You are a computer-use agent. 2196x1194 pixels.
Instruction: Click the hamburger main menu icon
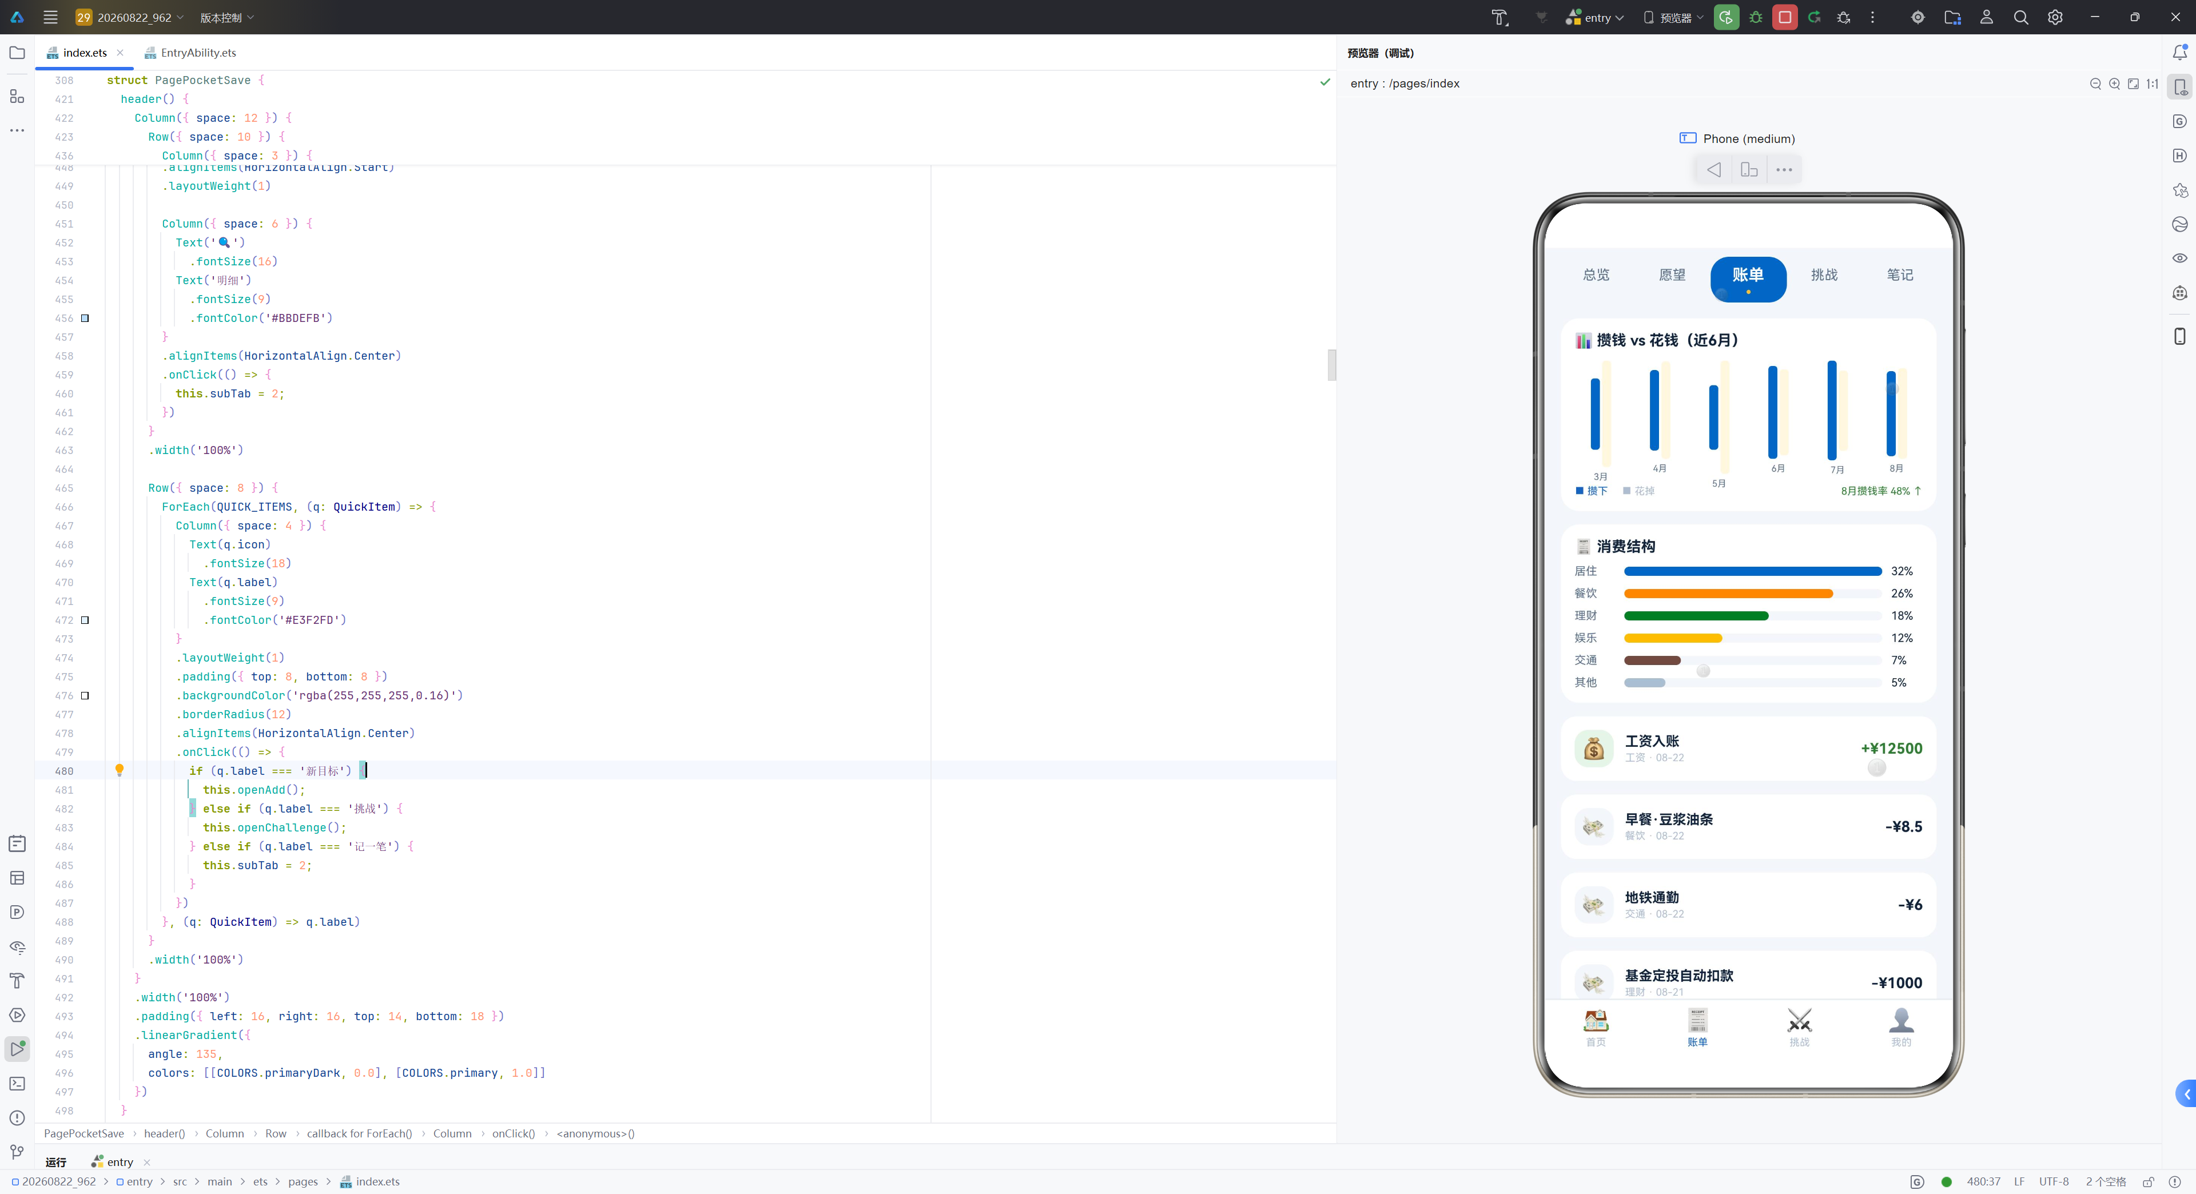50,17
